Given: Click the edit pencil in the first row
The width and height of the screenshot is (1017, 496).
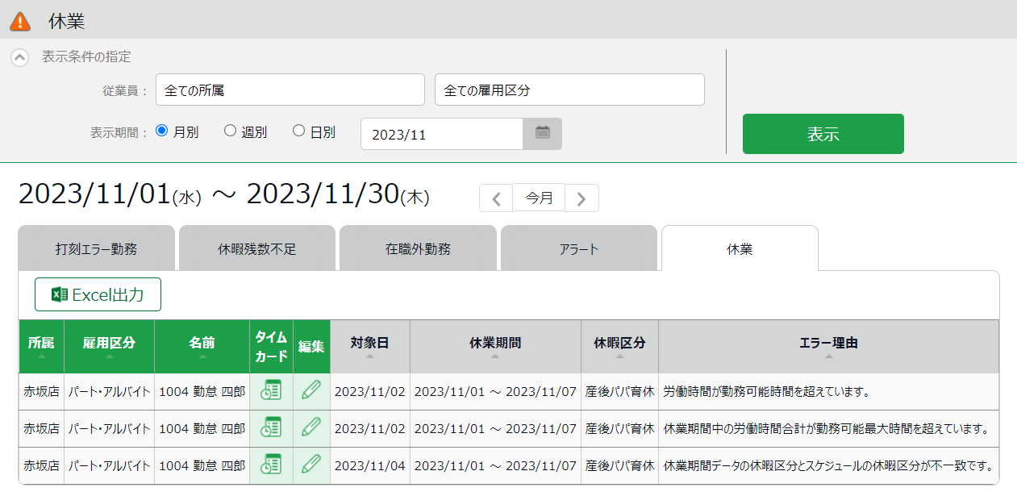Looking at the screenshot, I should tap(311, 391).
